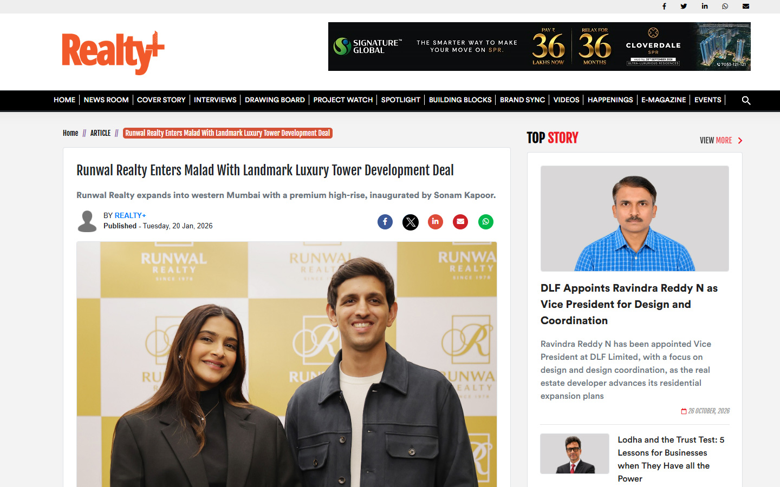Open INTERVIEWS menu item
The height and width of the screenshot is (487, 780).
pyautogui.click(x=215, y=100)
